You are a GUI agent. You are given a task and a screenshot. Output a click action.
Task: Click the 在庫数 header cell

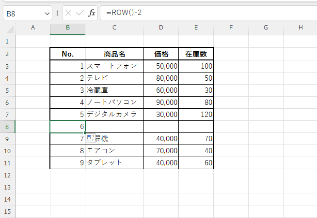[196, 54]
